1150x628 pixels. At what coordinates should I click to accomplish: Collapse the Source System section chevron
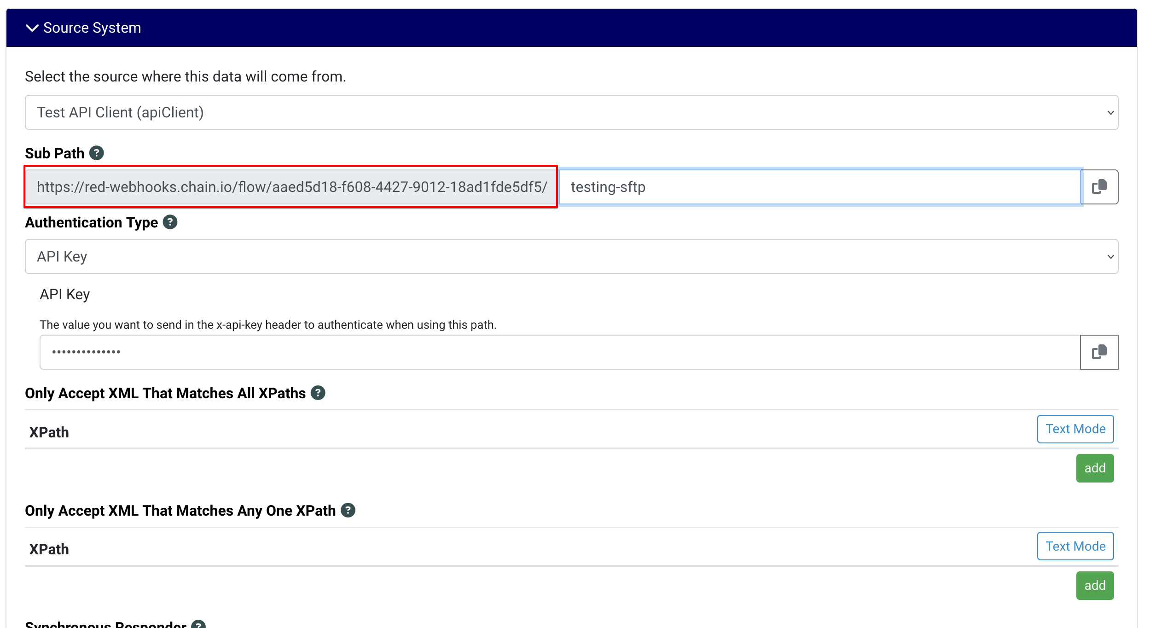tap(32, 28)
